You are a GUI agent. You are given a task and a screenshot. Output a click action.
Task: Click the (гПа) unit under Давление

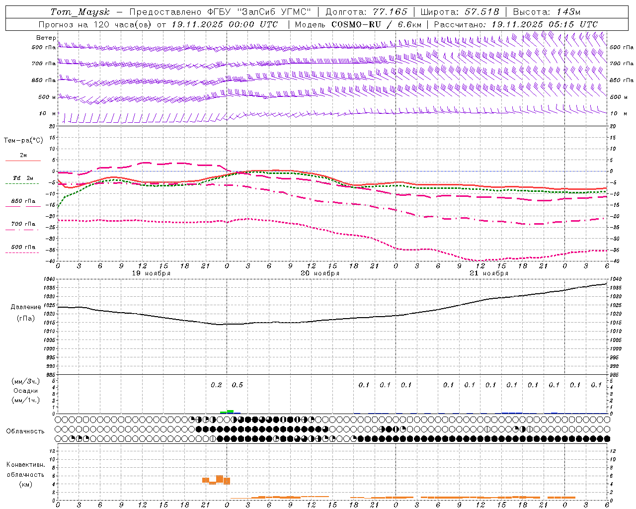tap(26, 318)
